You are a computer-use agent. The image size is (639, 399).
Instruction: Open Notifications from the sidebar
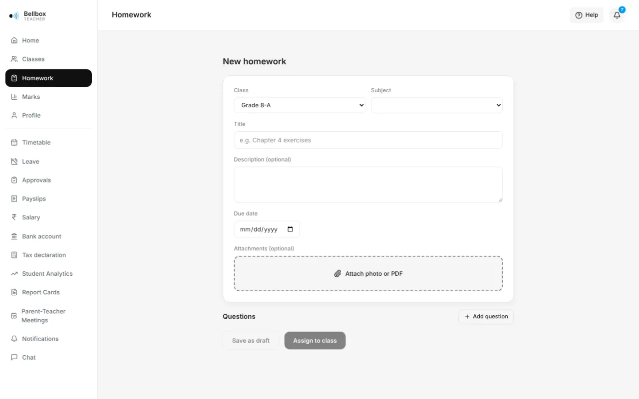[48, 339]
